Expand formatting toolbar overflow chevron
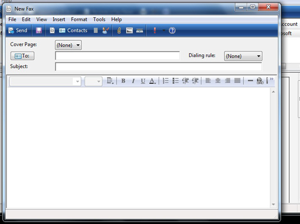 271,79
